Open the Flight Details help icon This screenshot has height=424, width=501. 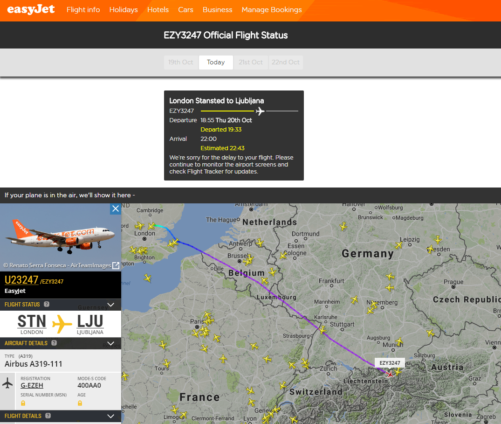[47, 416]
